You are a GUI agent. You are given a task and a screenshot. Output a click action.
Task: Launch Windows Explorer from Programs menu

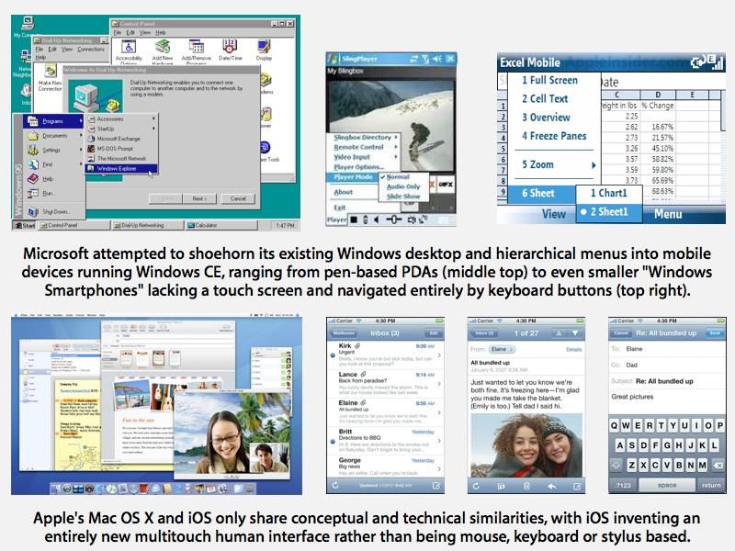pos(121,168)
